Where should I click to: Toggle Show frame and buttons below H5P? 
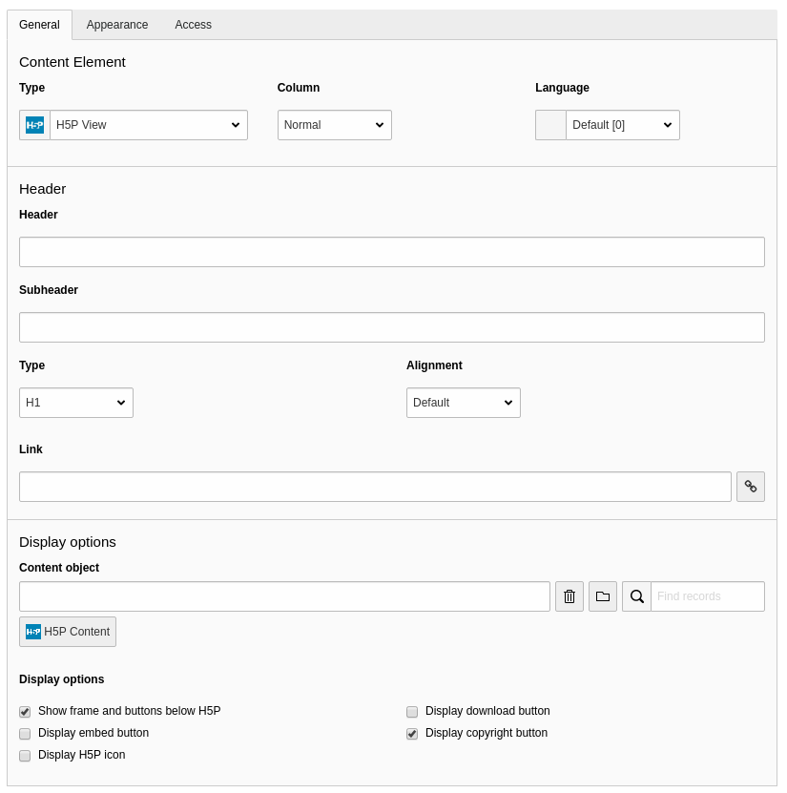click(x=25, y=712)
